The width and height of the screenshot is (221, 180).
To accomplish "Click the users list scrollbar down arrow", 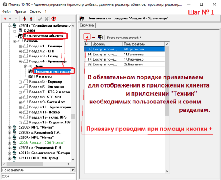I will coord(167,171).
